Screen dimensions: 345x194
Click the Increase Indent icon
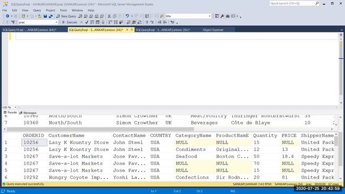[x=165, y=22]
